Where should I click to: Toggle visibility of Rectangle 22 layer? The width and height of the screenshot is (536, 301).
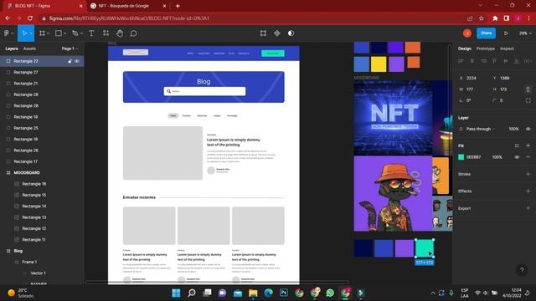[x=77, y=61]
